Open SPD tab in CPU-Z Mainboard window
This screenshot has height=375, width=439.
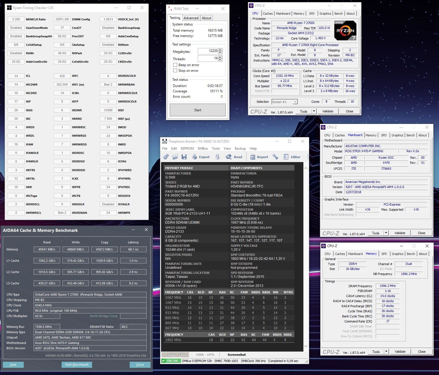tap(384, 135)
